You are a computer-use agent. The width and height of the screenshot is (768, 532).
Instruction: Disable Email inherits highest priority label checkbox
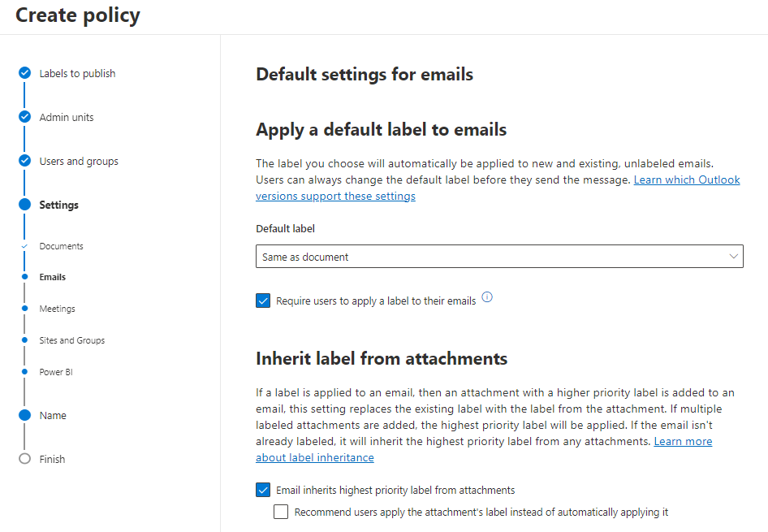click(263, 490)
